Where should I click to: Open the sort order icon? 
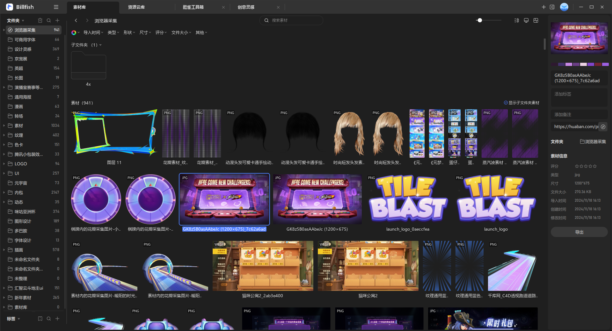pyautogui.click(x=517, y=20)
